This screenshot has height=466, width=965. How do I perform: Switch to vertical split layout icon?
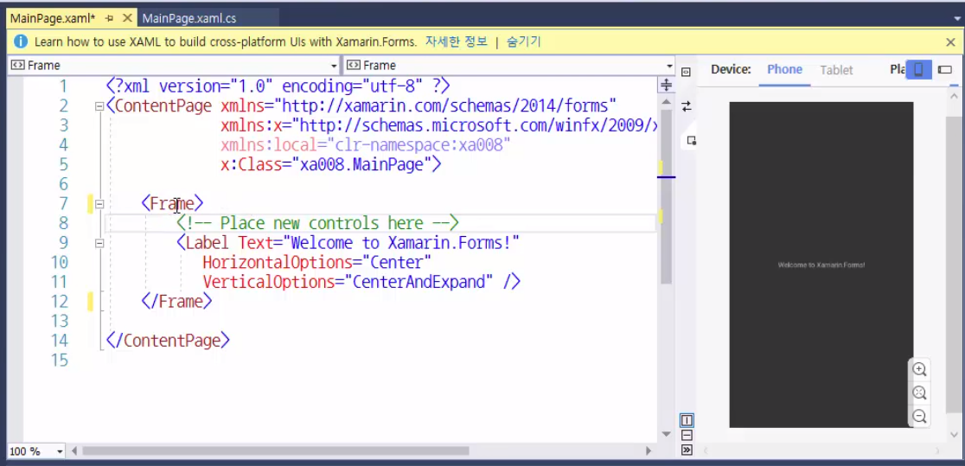(687, 420)
